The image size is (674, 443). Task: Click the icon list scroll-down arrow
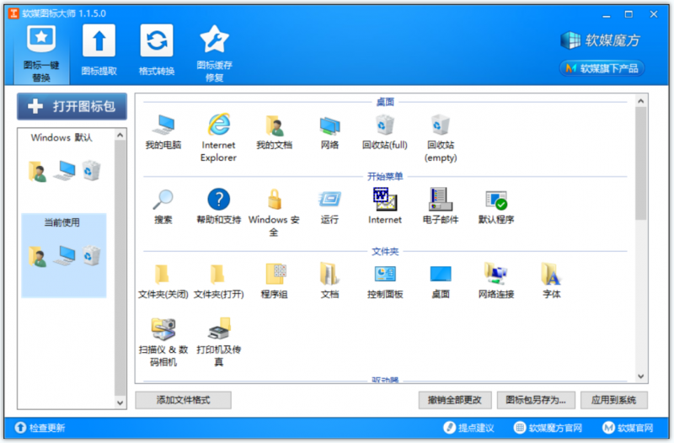coord(641,376)
